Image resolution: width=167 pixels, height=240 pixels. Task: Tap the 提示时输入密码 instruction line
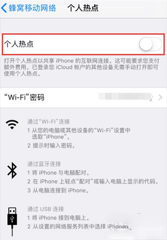(51, 146)
